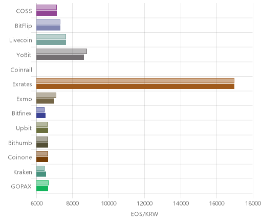Click the EOS/KRW axis title
Viewport: 262px width, 223px height.
144,214
